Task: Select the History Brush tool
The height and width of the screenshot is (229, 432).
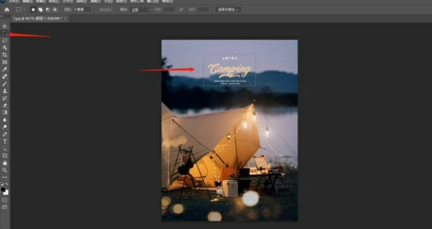Action: coord(5,98)
